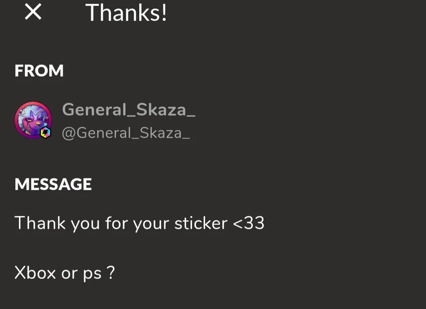
Task: Click the General_Skaza_ profile avatar
Action: [x=32, y=119]
